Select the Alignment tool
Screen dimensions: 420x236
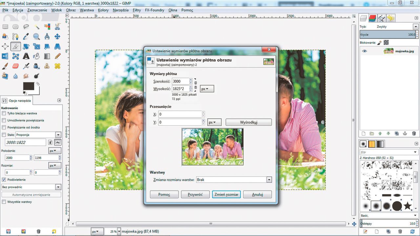click(x=5, y=47)
